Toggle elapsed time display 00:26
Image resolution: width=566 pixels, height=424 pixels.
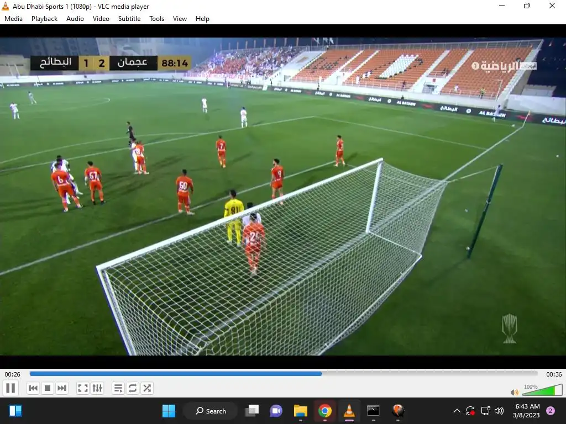[12, 374]
